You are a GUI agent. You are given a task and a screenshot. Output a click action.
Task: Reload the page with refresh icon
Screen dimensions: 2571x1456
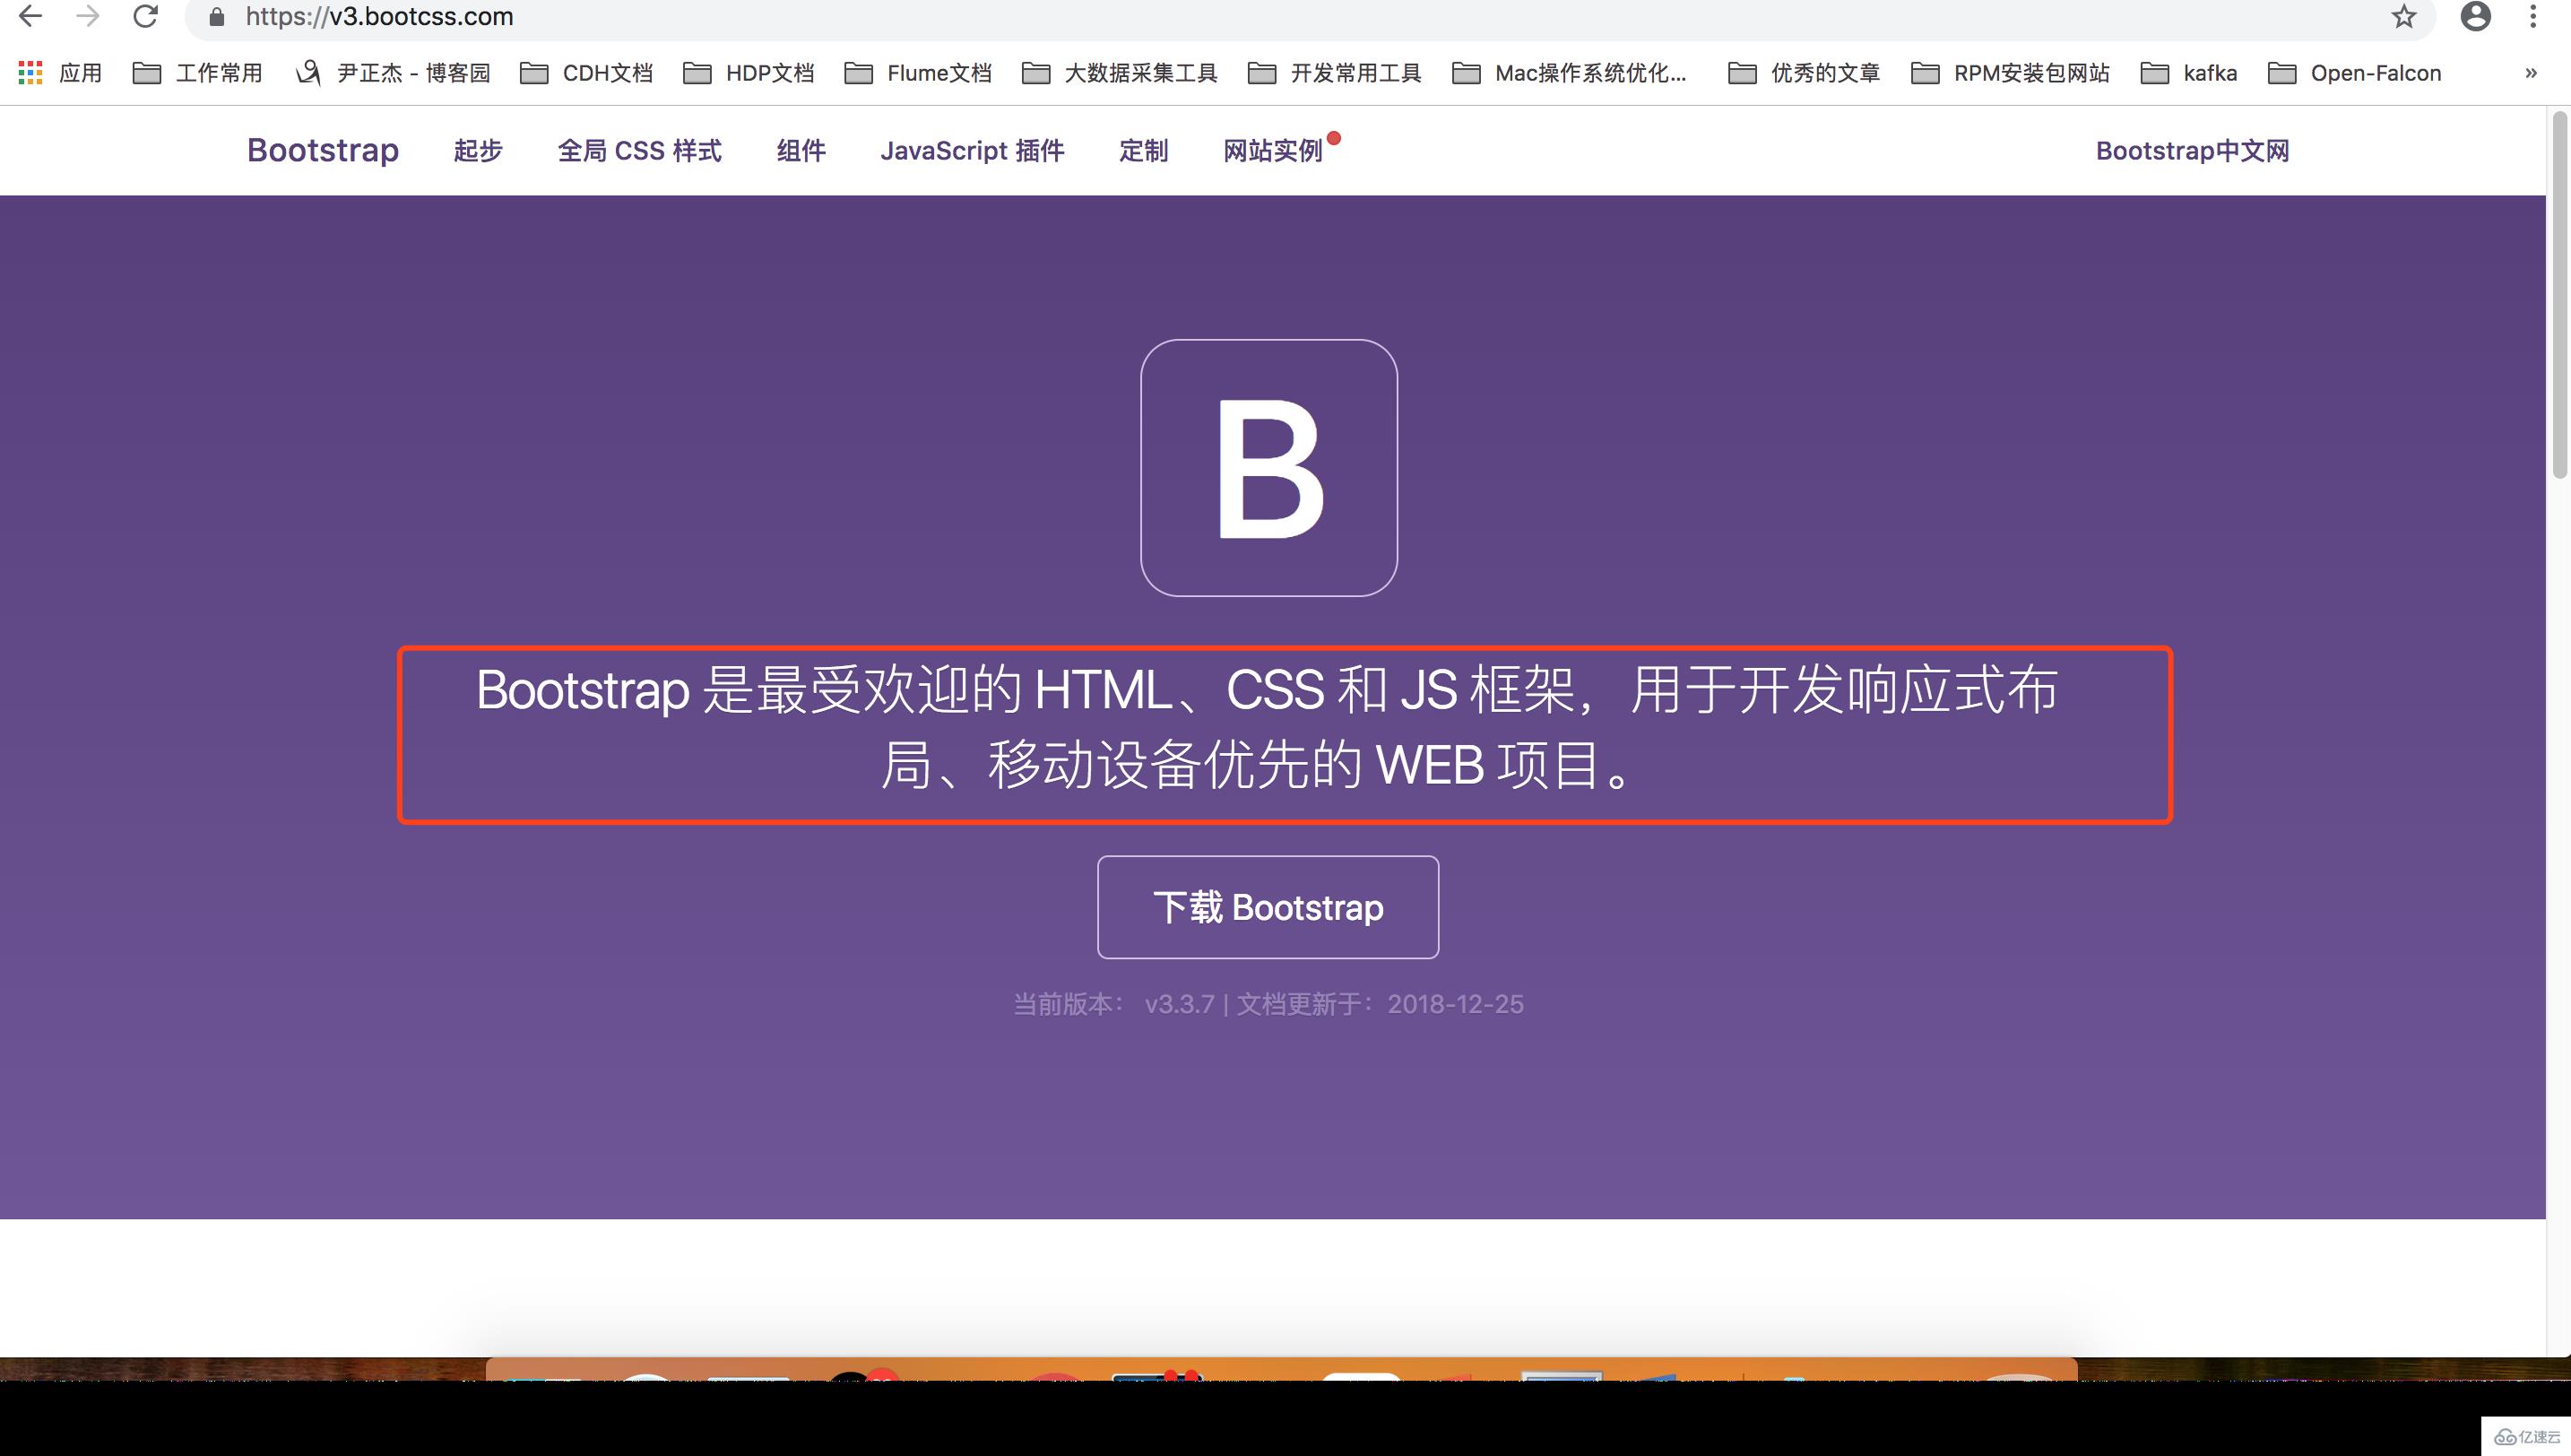click(146, 16)
